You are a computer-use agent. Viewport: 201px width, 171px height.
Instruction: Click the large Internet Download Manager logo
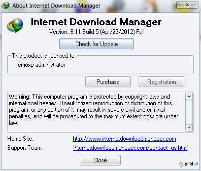[x=15, y=25]
